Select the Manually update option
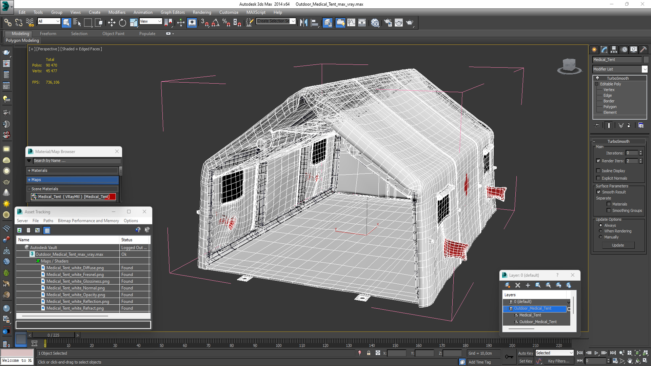This screenshot has height=366, width=651. click(600, 237)
